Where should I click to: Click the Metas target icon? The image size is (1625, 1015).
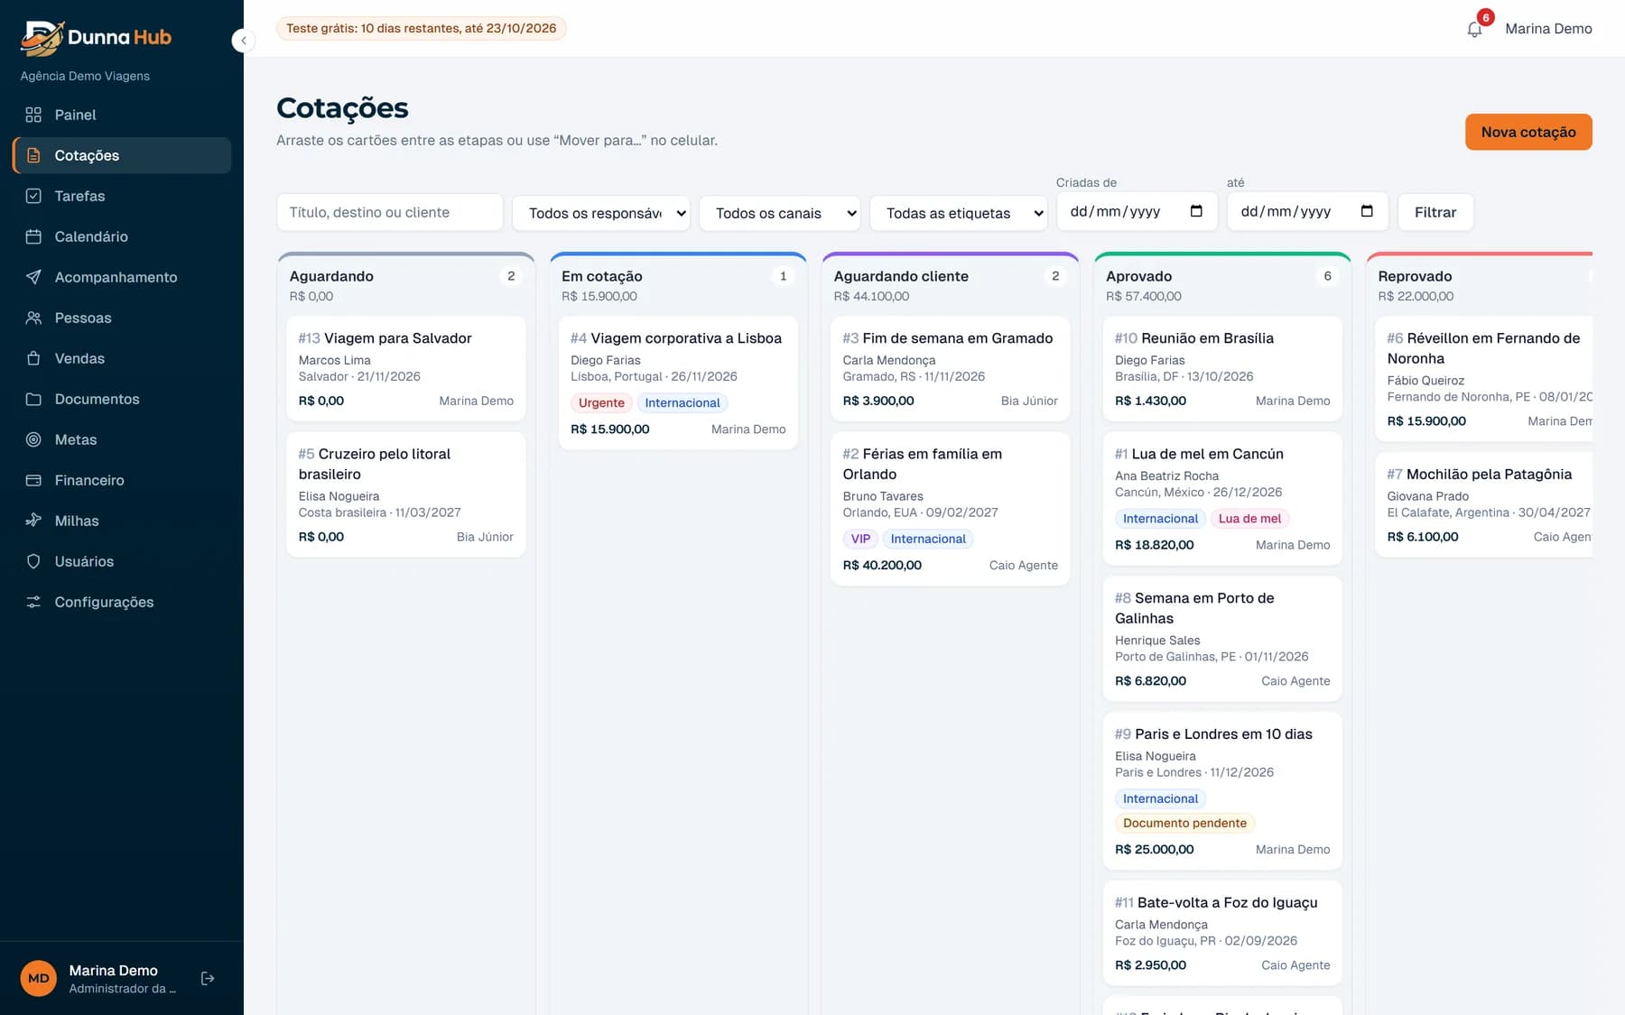pyautogui.click(x=33, y=439)
